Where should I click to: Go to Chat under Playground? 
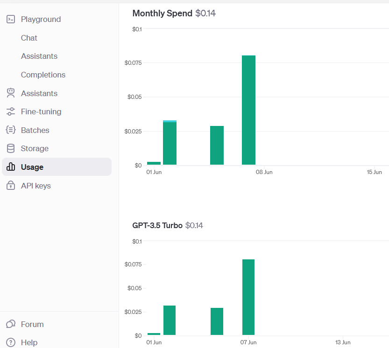tap(29, 38)
